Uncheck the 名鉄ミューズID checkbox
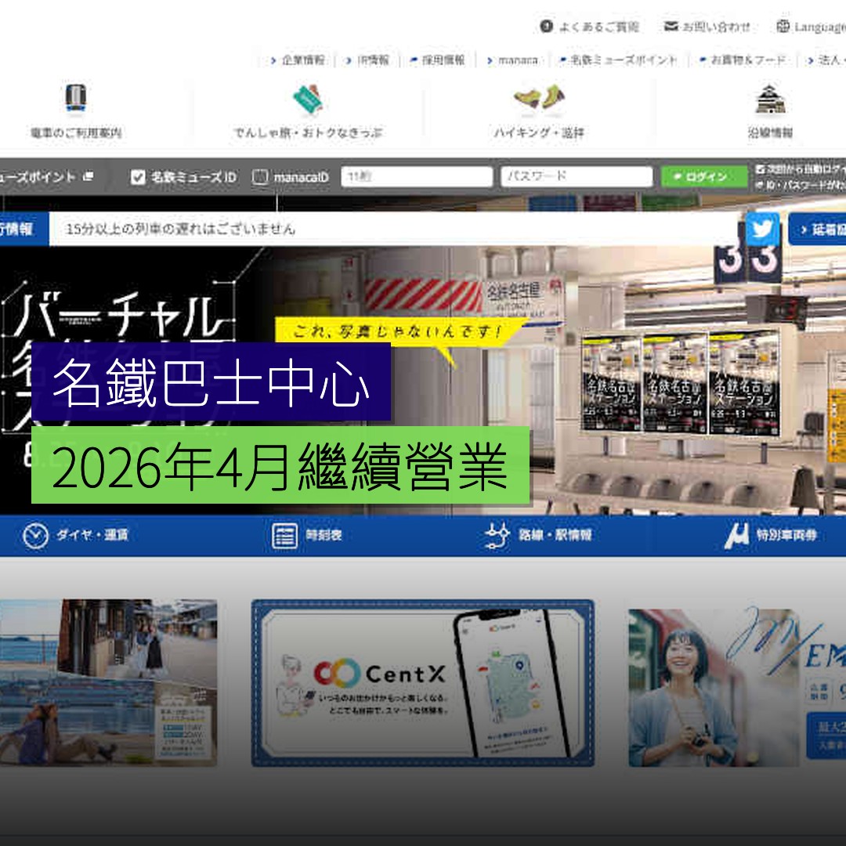The image size is (846, 846). [x=138, y=177]
